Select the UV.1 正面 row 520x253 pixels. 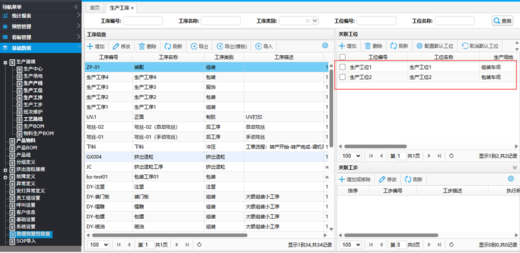(207, 117)
